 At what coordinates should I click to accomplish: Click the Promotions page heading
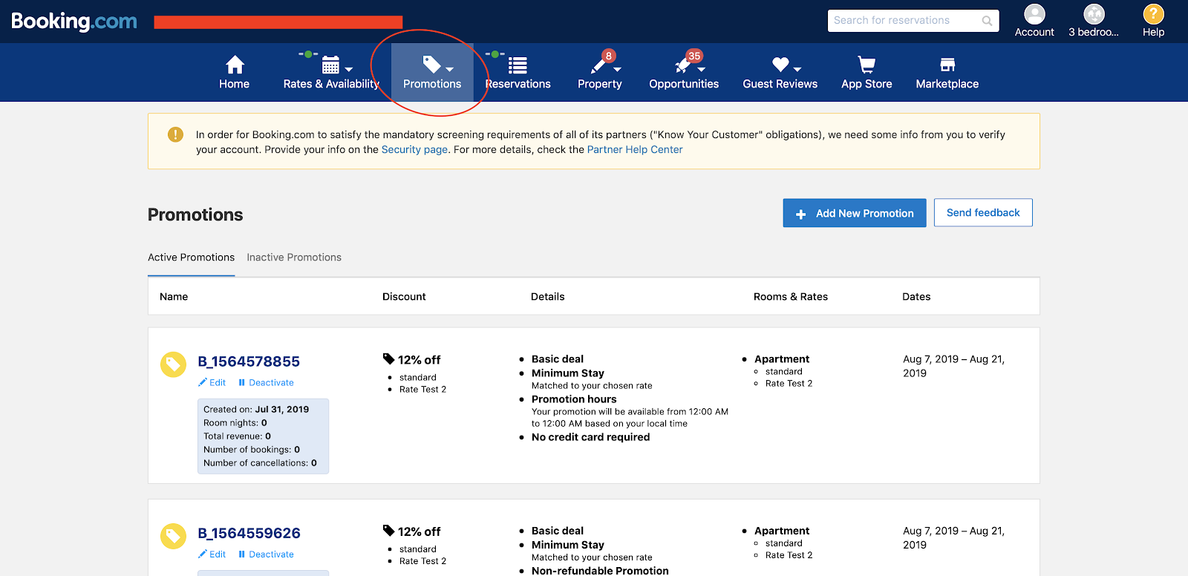[x=195, y=215]
